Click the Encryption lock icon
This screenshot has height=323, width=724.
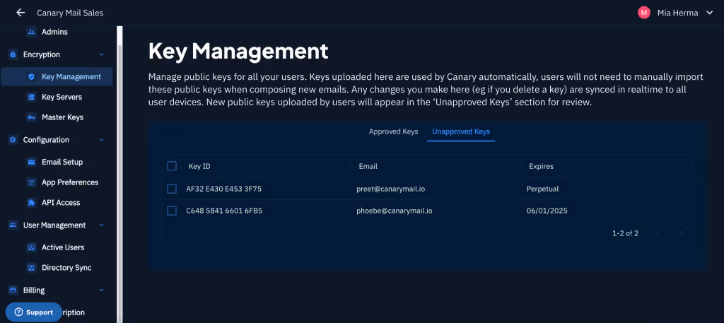pos(13,54)
